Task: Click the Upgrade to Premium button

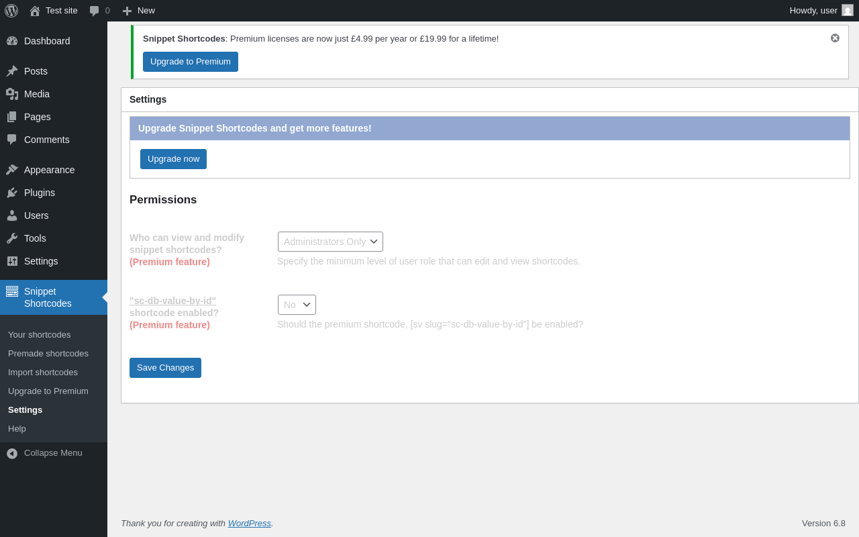Action: (191, 62)
